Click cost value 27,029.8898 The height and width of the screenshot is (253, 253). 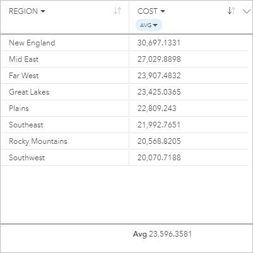(x=159, y=59)
